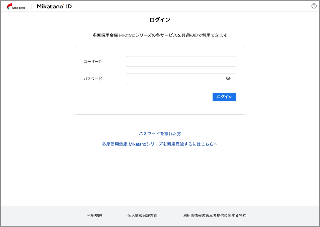This screenshot has width=320, height=227.
Task: Click the ログイン page heading
Action: click(160, 20)
